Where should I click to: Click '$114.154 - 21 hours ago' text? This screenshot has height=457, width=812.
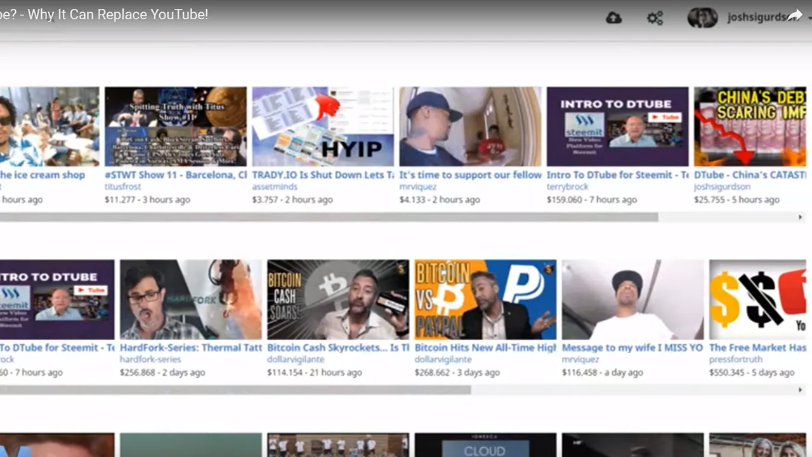[314, 372]
